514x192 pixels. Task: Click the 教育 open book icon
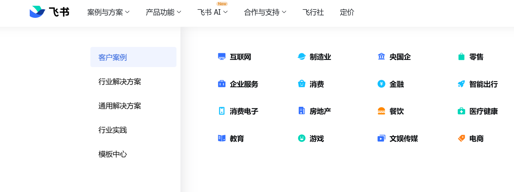point(222,138)
